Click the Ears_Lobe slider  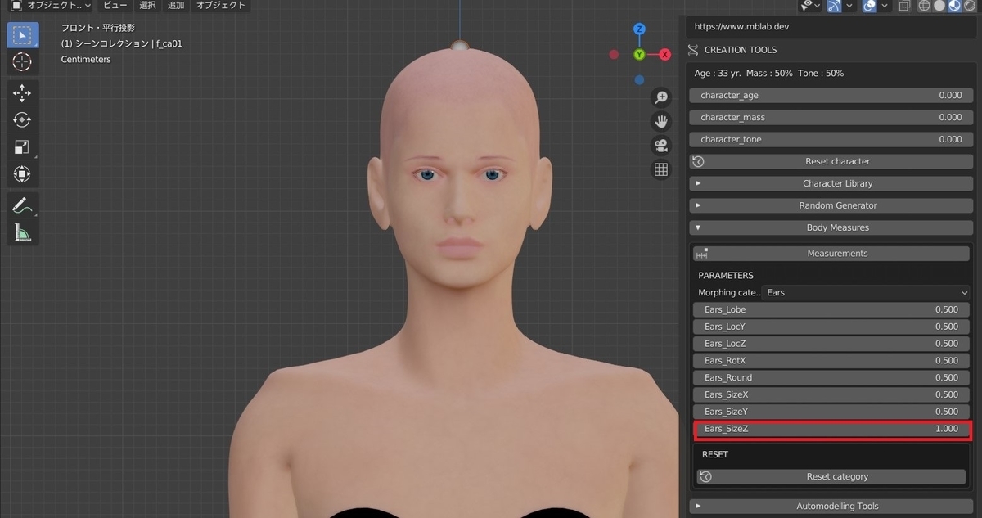click(831, 309)
